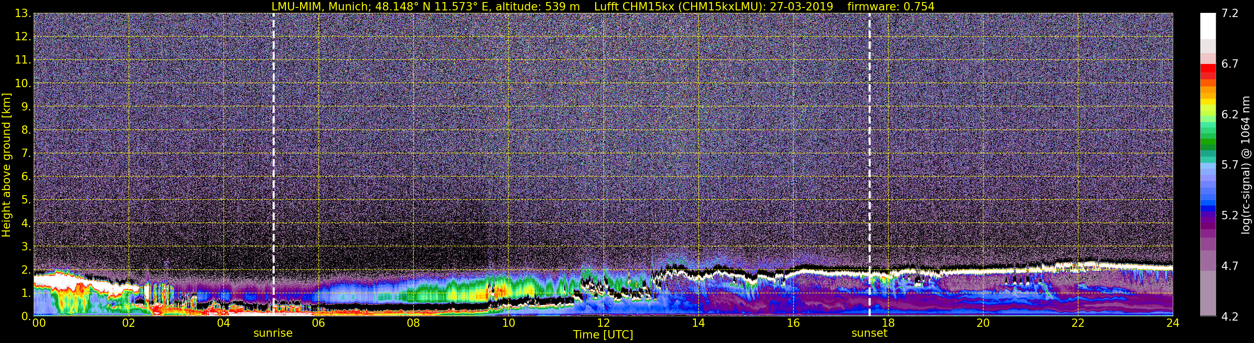
Task: Click the y-axis tick label '1.'
Action: click(26, 294)
